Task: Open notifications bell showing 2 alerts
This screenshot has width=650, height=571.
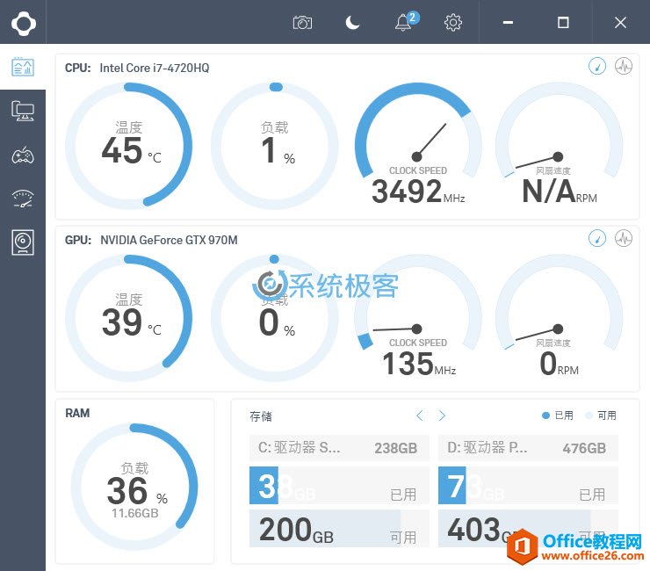Action: coord(404,23)
